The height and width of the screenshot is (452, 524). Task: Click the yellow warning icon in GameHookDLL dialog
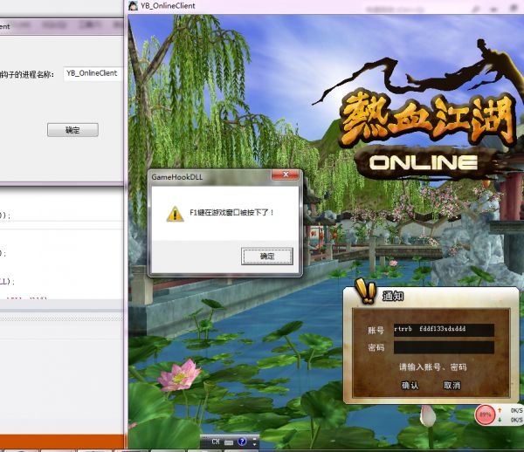click(x=175, y=213)
